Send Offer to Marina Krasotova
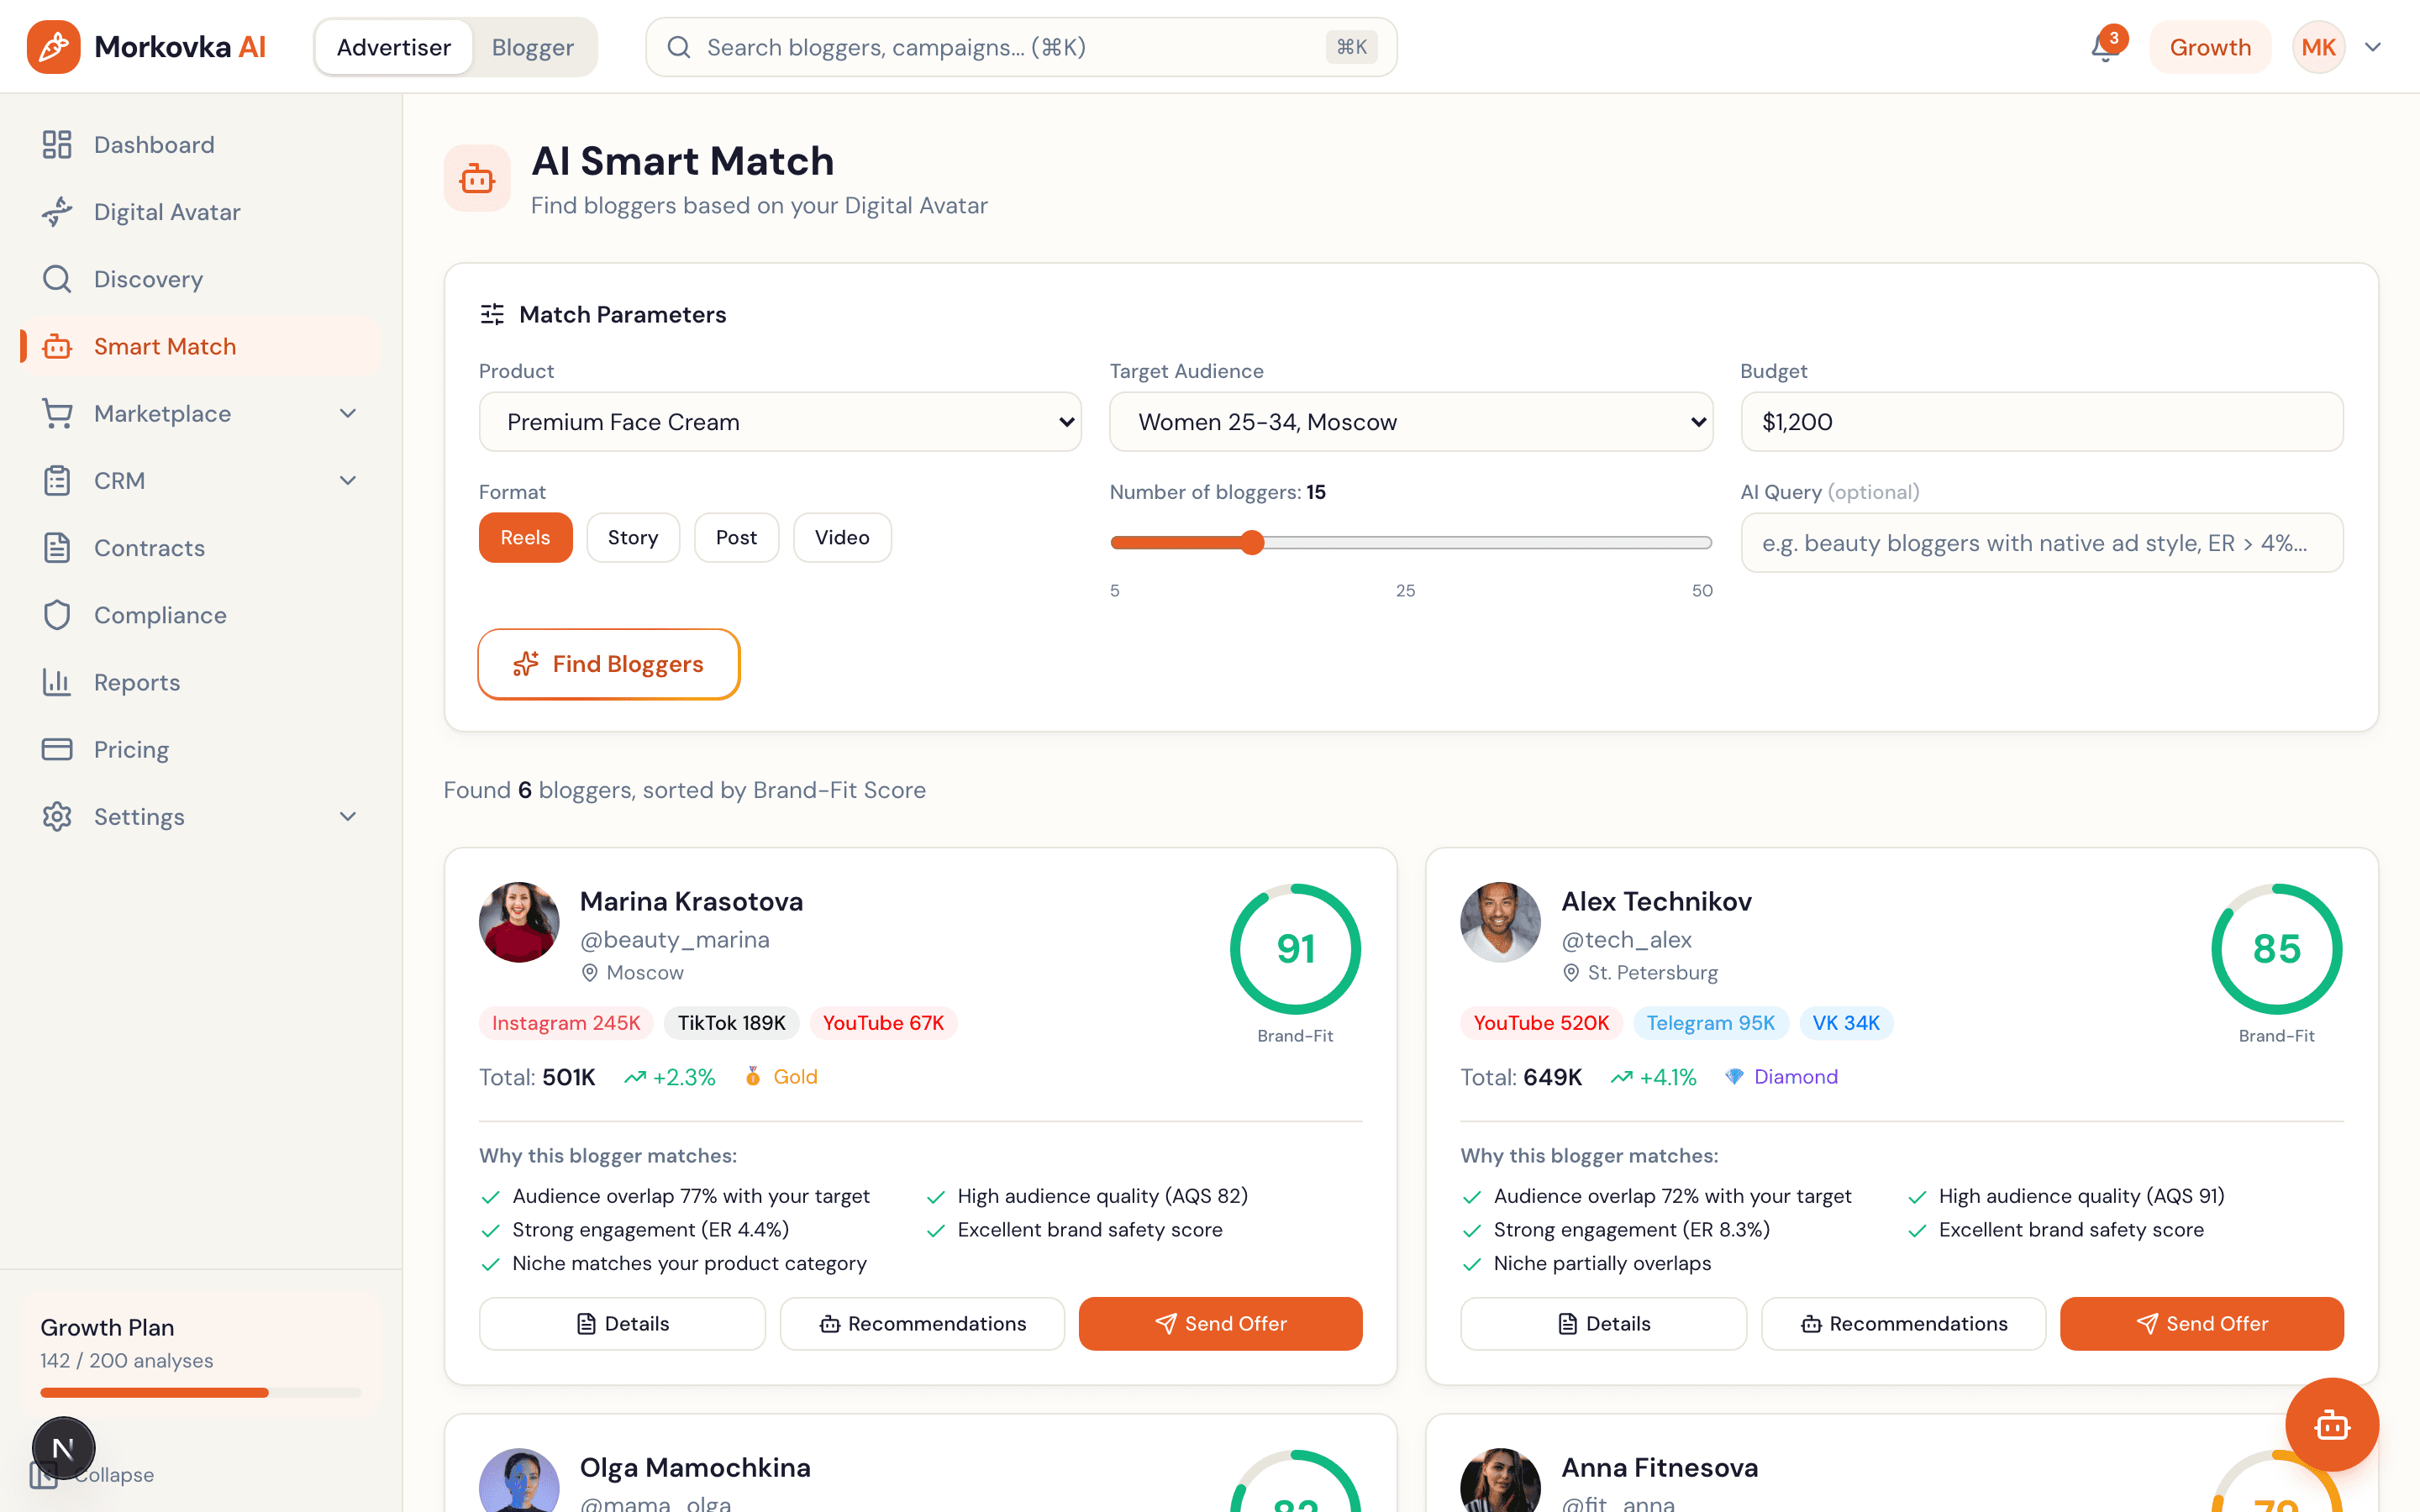 1219,1323
